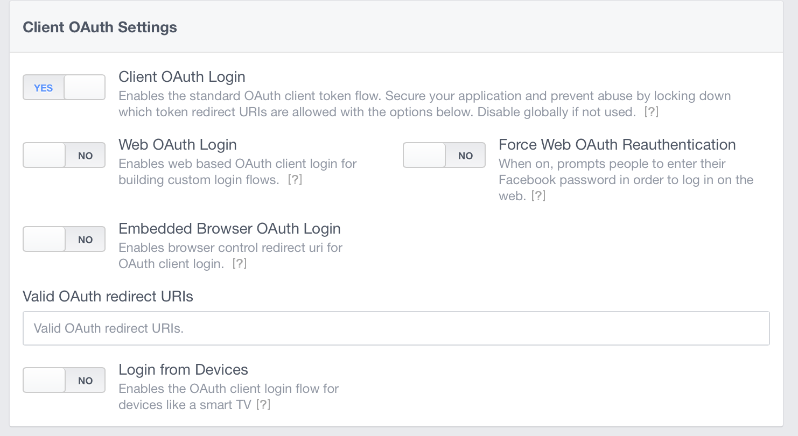Open help [?] for Embedded Browser OAuth Login
The image size is (798, 436).
[240, 264]
